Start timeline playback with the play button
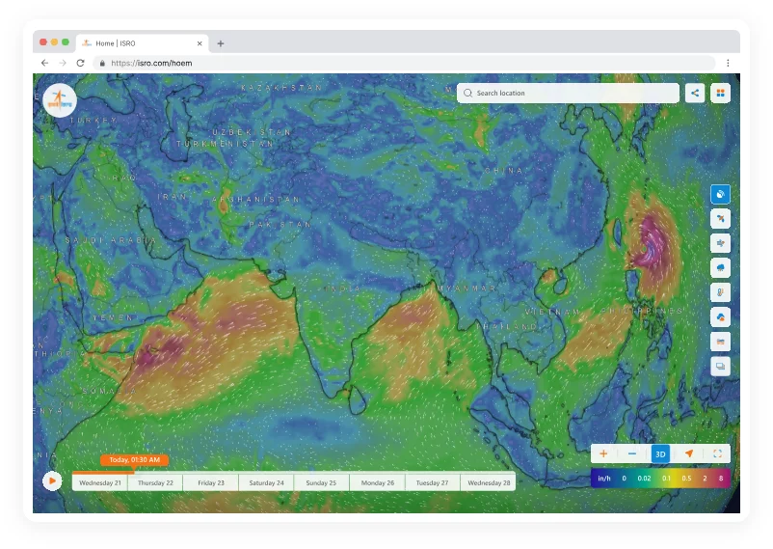 [x=52, y=480]
